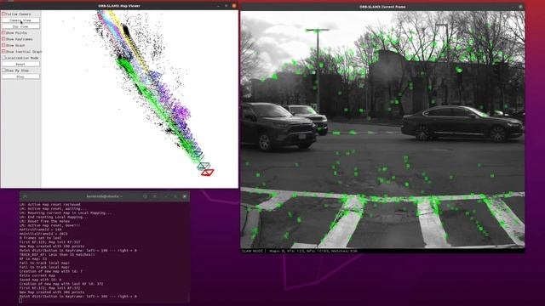Maximize the Map Viewer window
Image resolution: width=545 pixels, height=306 pixels.
[226, 6]
